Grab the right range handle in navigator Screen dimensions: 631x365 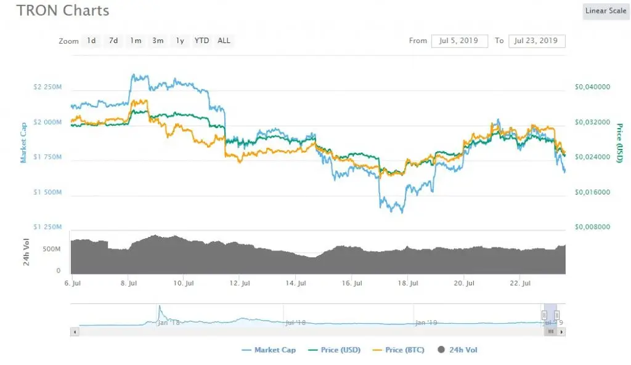tap(557, 315)
